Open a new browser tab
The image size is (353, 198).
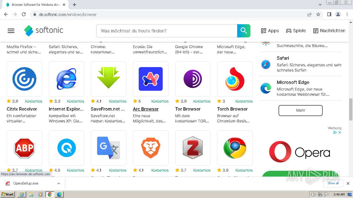74,5
